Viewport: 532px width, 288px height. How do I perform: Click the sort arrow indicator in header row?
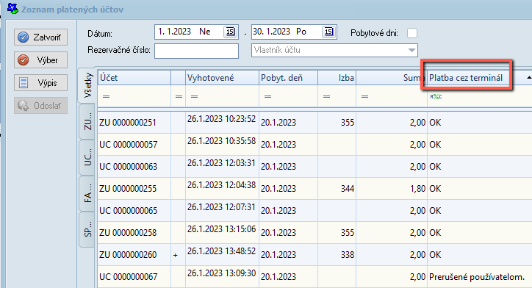pyautogui.click(x=528, y=78)
